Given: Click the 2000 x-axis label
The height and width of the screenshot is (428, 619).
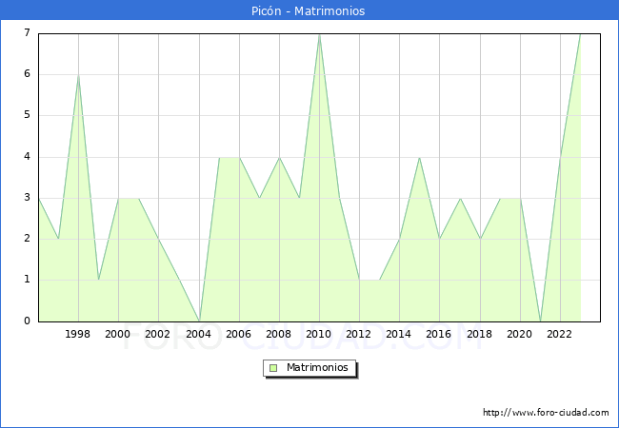Looking at the screenshot, I should tap(117, 334).
